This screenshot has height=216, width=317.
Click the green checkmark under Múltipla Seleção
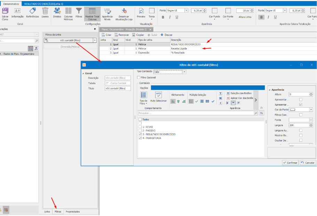point(197,101)
